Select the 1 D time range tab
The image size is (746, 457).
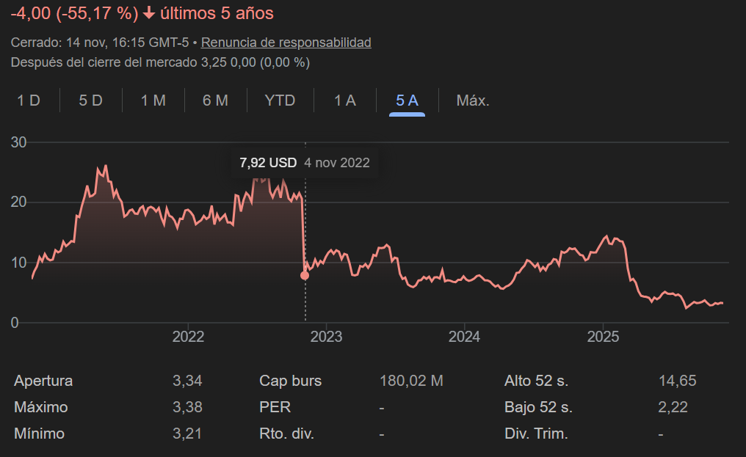[29, 100]
